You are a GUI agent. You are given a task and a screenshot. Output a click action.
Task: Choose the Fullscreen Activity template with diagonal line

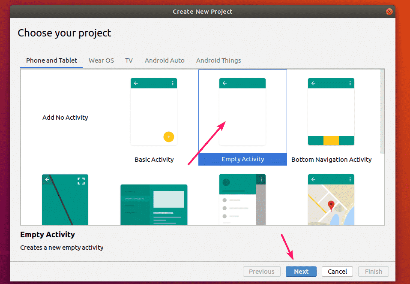(65, 200)
